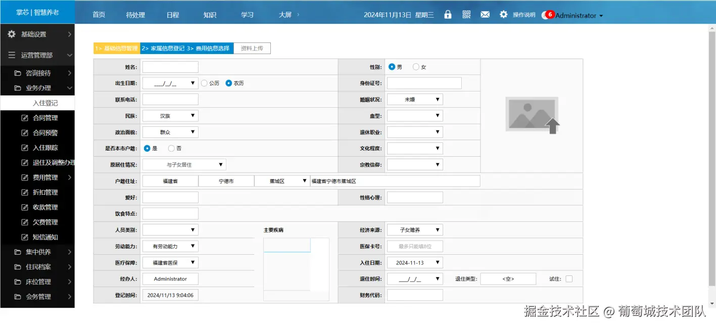The width and height of the screenshot is (716, 328).
Task: Switch to 2> 家属信息登记 step tab
Action: [163, 48]
